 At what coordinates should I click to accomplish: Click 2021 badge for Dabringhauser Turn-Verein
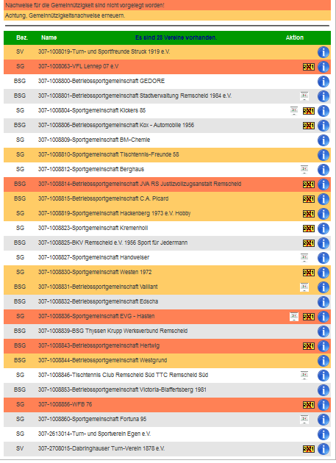tap(309, 449)
